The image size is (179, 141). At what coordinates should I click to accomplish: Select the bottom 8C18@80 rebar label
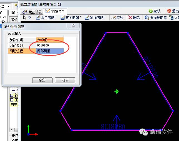pyautogui.click(x=113, y=127)
